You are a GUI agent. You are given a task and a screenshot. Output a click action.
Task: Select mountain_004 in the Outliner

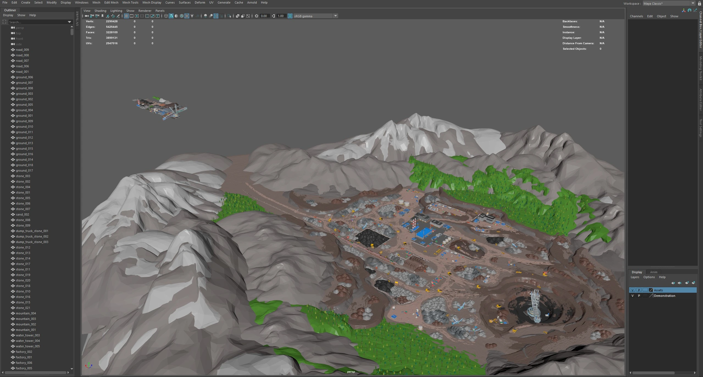point(26,313)
